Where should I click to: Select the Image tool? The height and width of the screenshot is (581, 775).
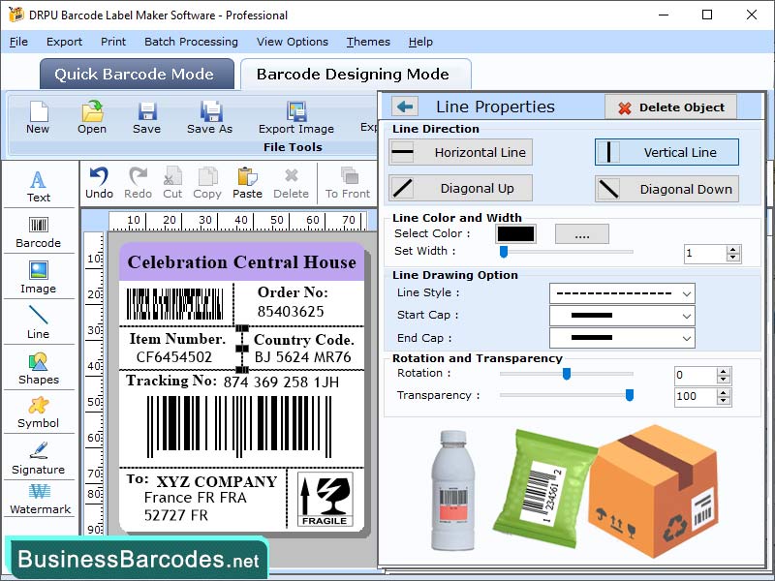click(38, 278)
